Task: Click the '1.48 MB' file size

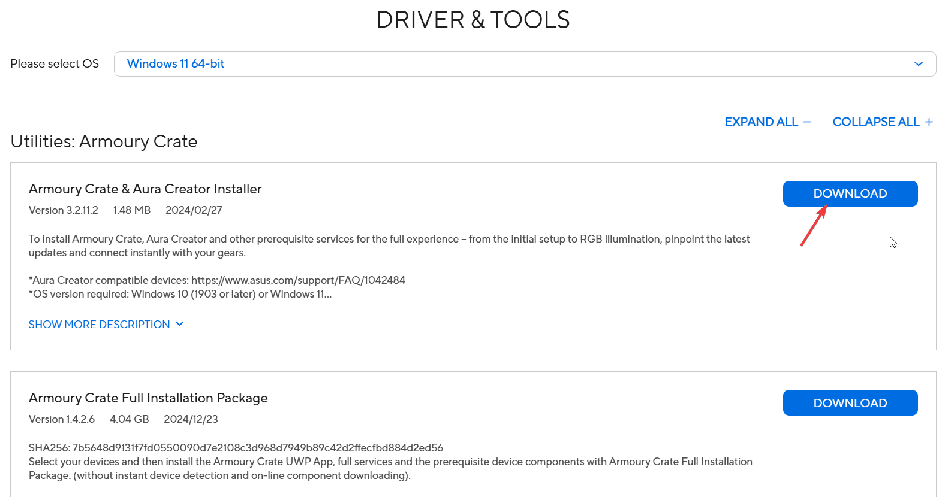Action: (x=131, y=210)
